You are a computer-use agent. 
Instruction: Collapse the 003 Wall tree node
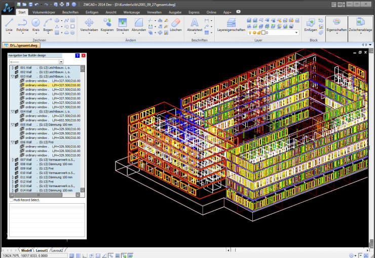[12, 76]
